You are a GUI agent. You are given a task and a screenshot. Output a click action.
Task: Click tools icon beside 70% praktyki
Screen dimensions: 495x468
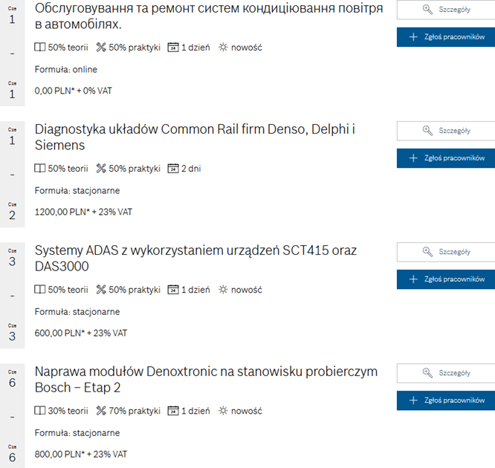(x=101, y=411)
